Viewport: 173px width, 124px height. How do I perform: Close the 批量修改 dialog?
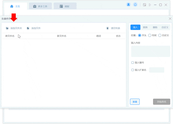pyautogui.click(x=170, y=19)
